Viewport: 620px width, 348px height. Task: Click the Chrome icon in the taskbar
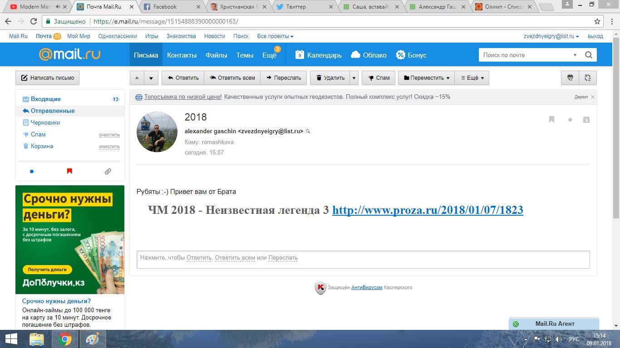pyautogui.click(x=65, y=339)
